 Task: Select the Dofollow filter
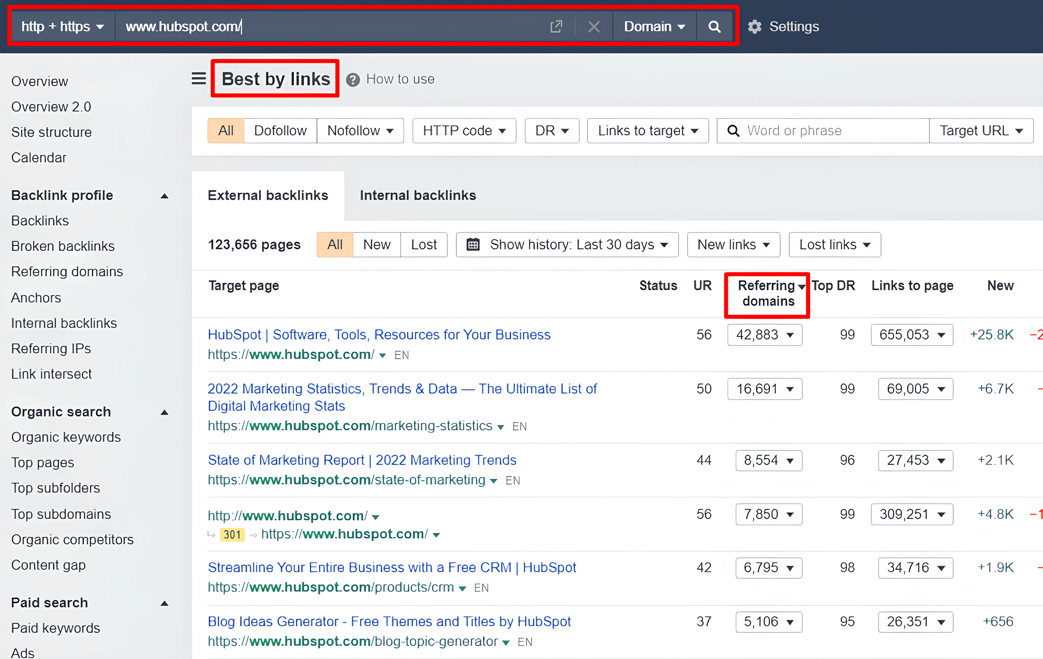(280, 131)
